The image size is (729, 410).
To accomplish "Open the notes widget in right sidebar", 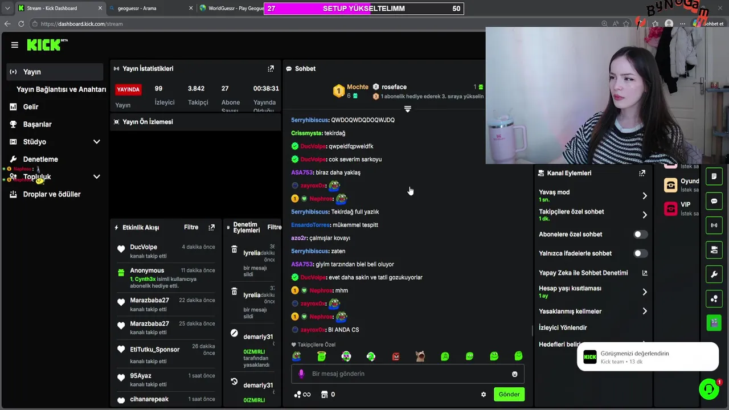I will point(714,177).
